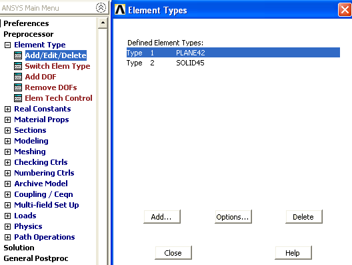Choose Add DOF in the tree

pos(41,77)
